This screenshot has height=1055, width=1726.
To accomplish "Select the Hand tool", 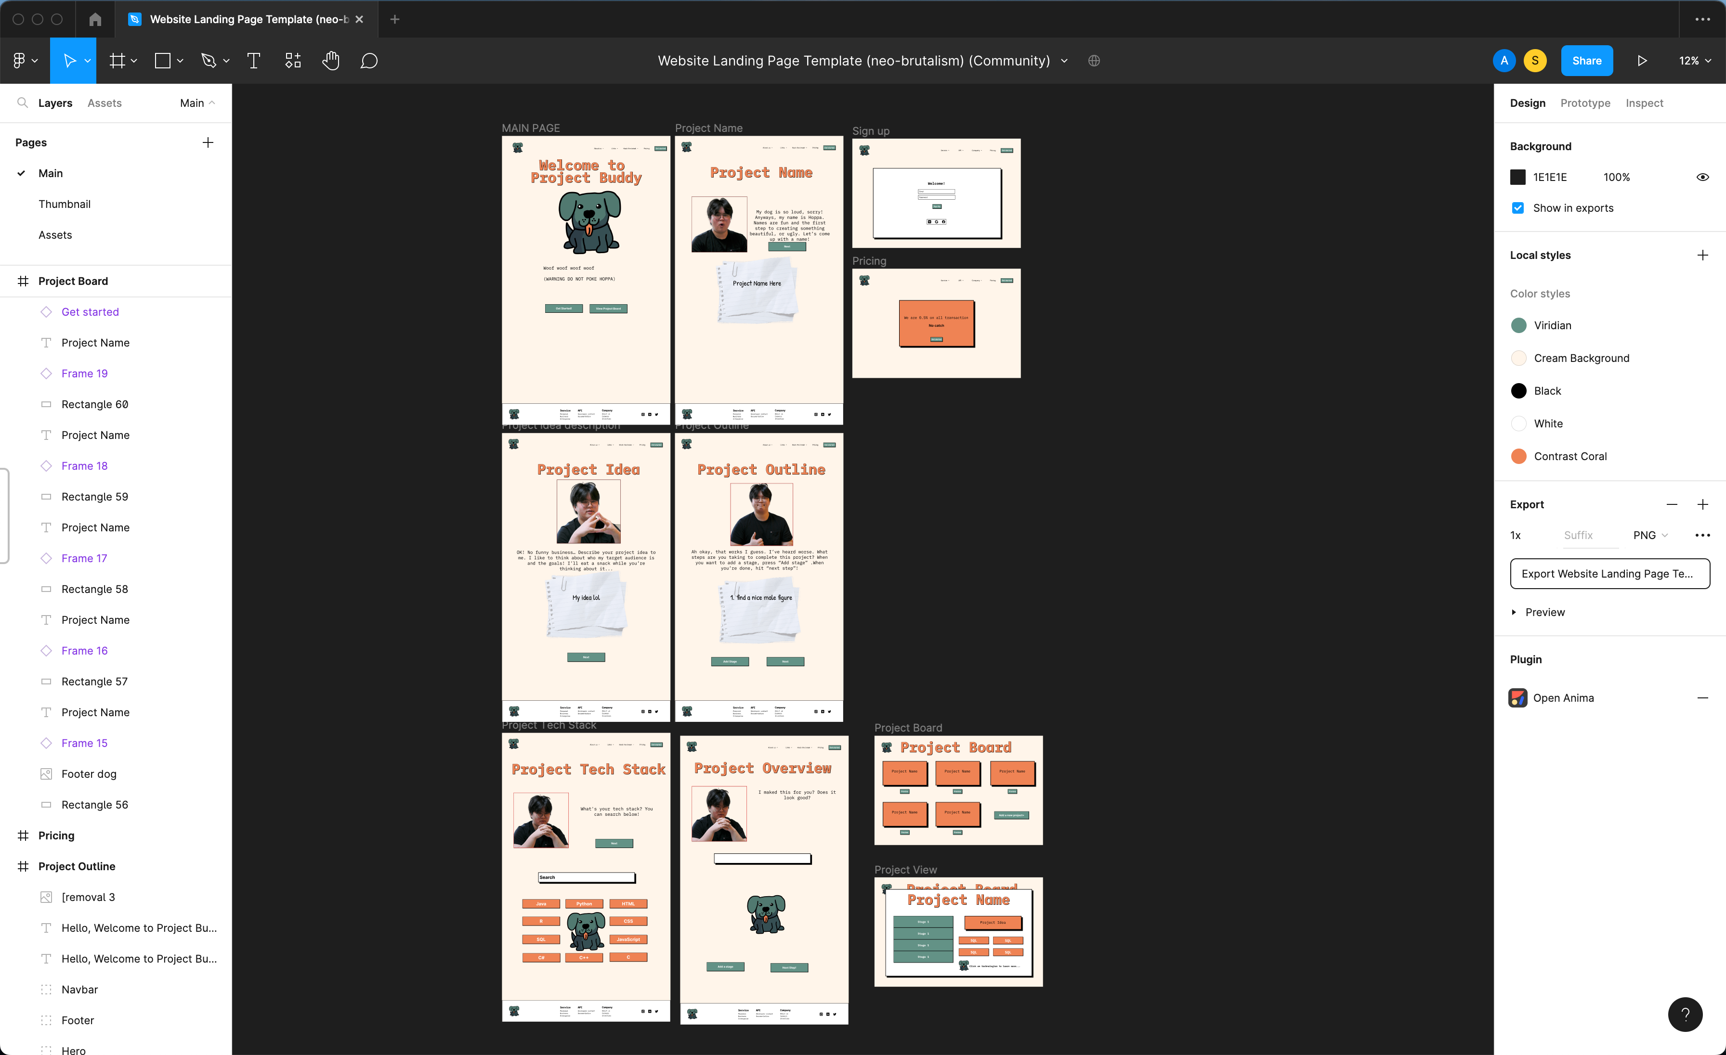I will (331, 61).
